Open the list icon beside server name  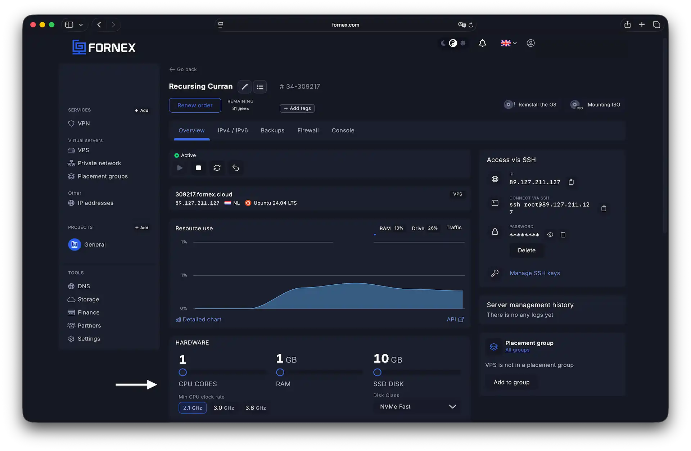click(x=260, y=87)
